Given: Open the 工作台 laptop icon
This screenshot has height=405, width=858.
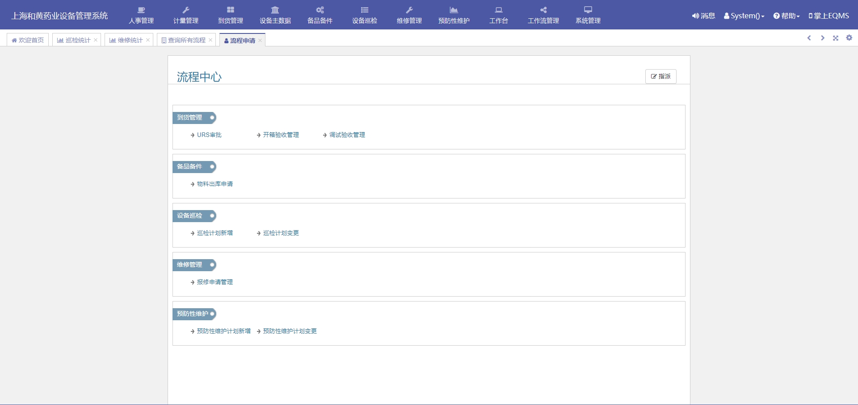Looking at the screenshot, I should point(499,10).
